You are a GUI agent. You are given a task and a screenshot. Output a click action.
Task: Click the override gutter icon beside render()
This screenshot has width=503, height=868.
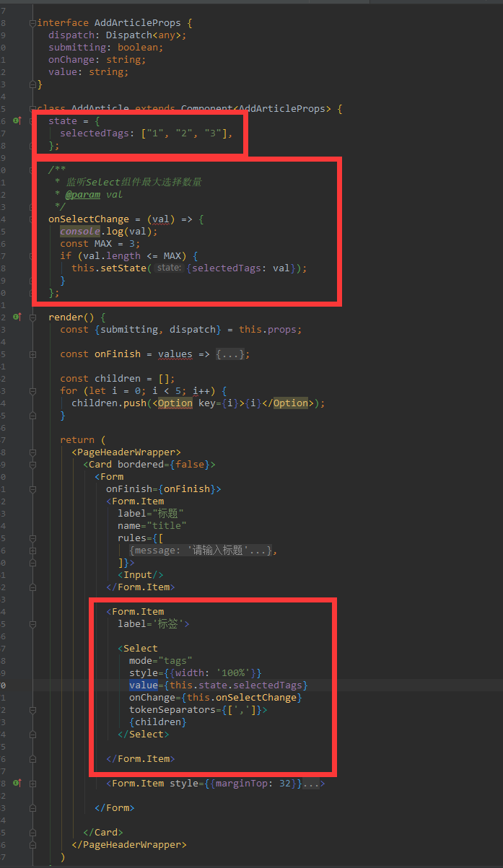coord(17,317)
